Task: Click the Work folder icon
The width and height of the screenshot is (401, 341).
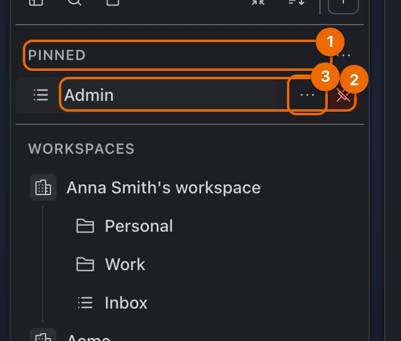Action: tap(85, 264)
